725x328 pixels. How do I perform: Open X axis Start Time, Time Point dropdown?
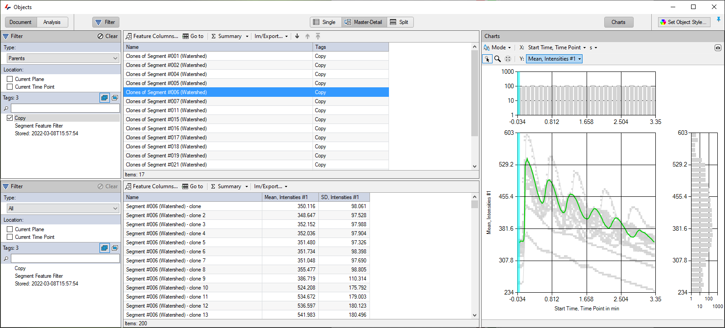coord(557,48)
